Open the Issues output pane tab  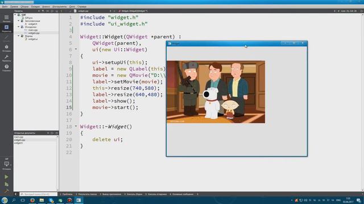click(66, 194)
